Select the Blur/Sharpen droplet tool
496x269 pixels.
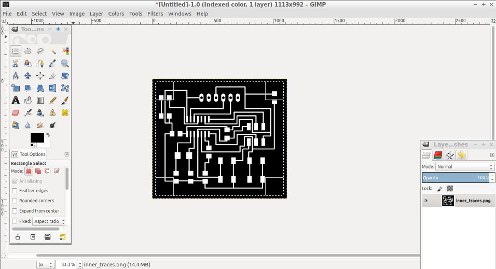pos(28,125)
